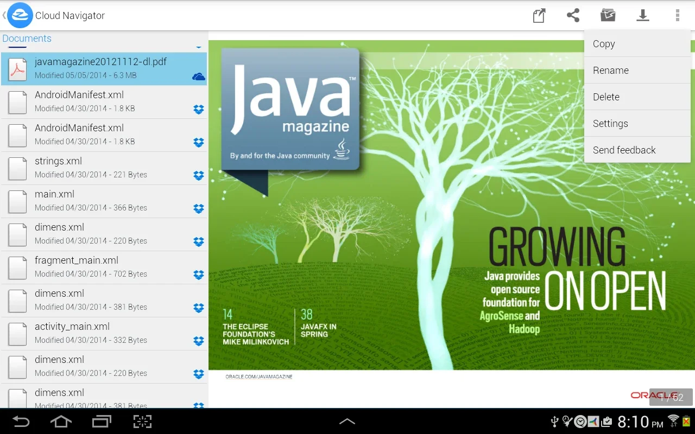Tap the Dropbox icon on the fragment_main.xml row
695x434 pixels.
(199, 275)
